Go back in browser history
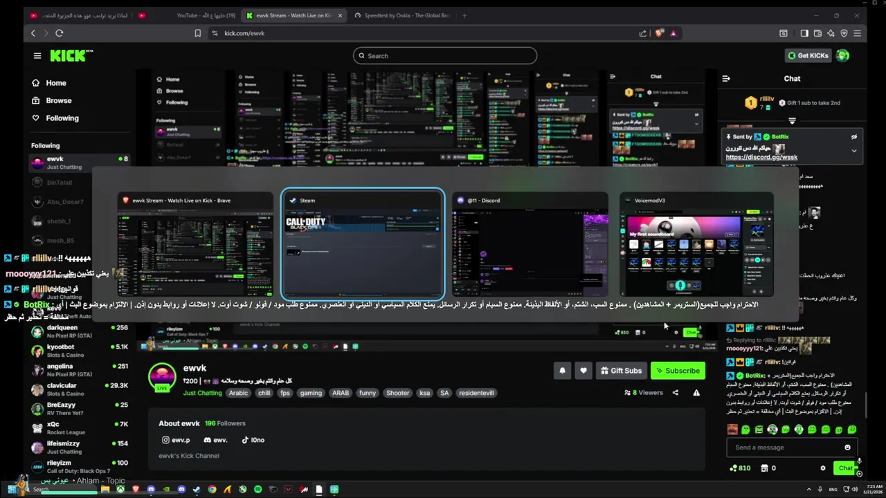This screenshot has width=886, height=498. [33, 33]
